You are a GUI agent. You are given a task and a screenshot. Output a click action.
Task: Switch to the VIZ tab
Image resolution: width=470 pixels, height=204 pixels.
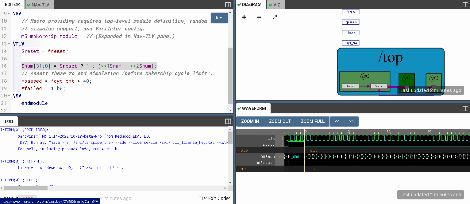(275, 5)
